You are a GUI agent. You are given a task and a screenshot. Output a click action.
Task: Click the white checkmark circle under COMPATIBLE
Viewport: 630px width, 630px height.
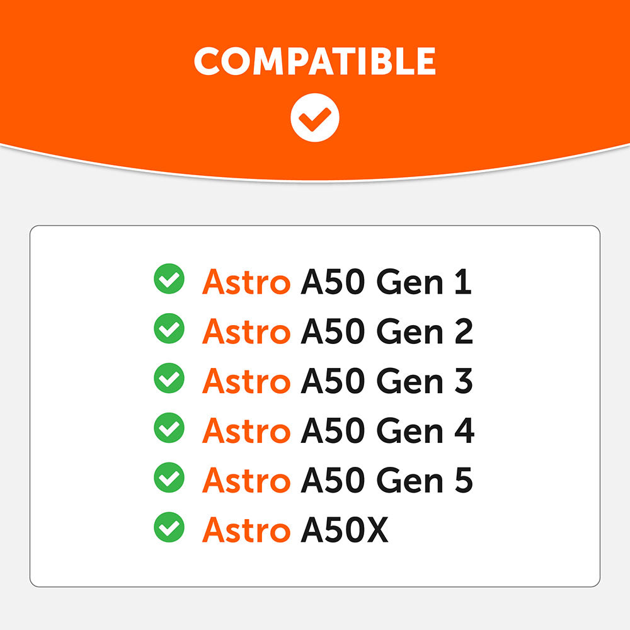[x=315, y=118]
